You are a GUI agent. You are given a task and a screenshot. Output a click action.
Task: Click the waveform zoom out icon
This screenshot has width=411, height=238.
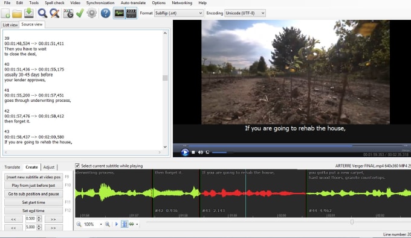tap(79, 224)
